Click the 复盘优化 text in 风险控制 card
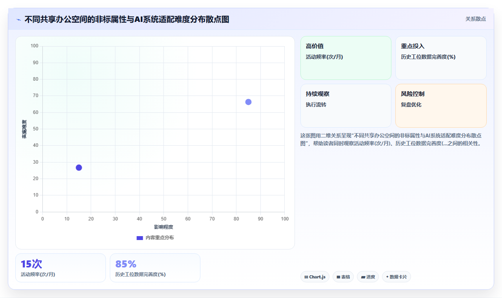 click(x=411, y=105)
